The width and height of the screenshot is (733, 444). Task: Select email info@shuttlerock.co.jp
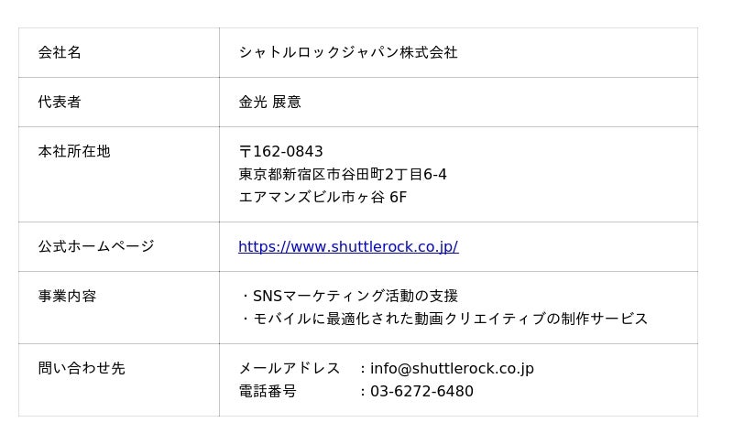pos(452,368)
